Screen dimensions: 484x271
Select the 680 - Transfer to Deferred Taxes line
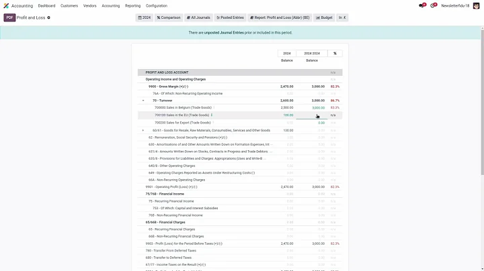pyautogui.click(x=240, y=258)
